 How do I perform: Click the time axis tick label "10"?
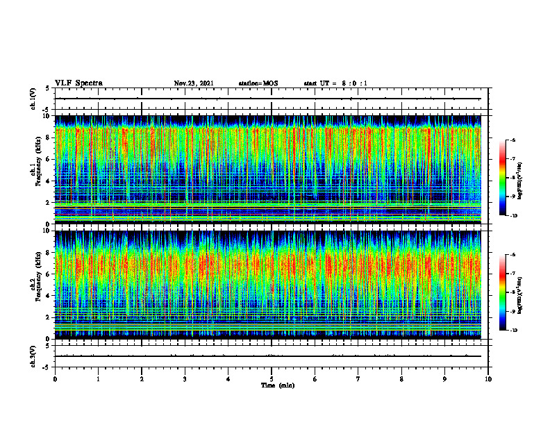[x=488, y=379]
